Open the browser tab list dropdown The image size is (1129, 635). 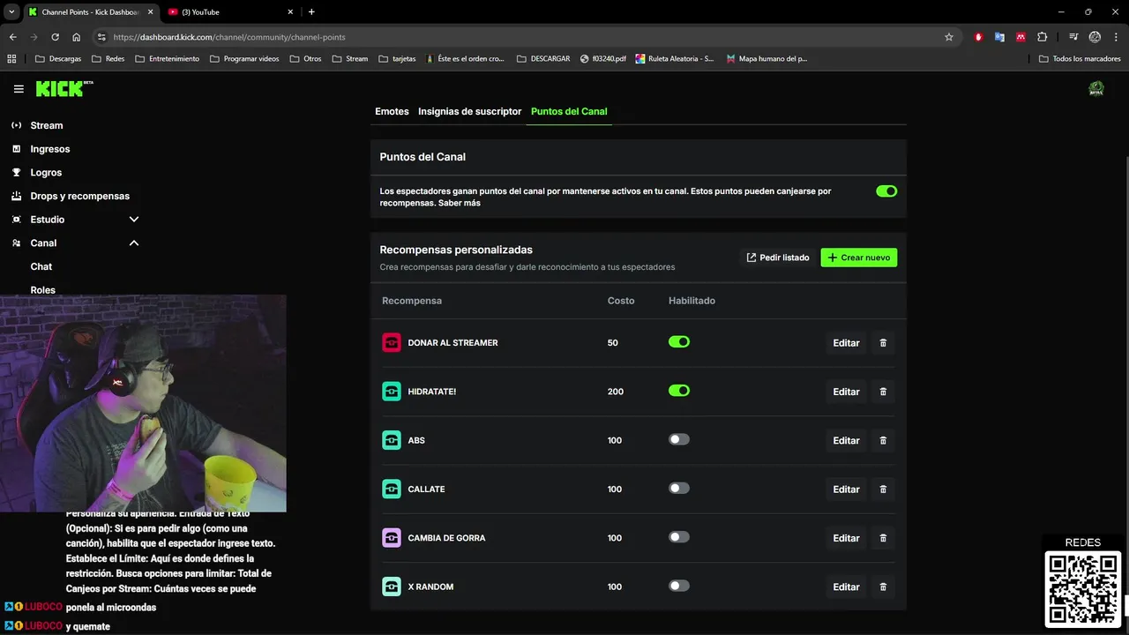click(11, 11)
